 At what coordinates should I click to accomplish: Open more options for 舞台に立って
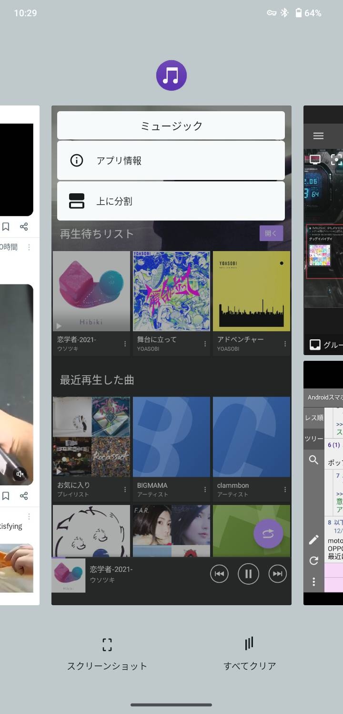205,344
